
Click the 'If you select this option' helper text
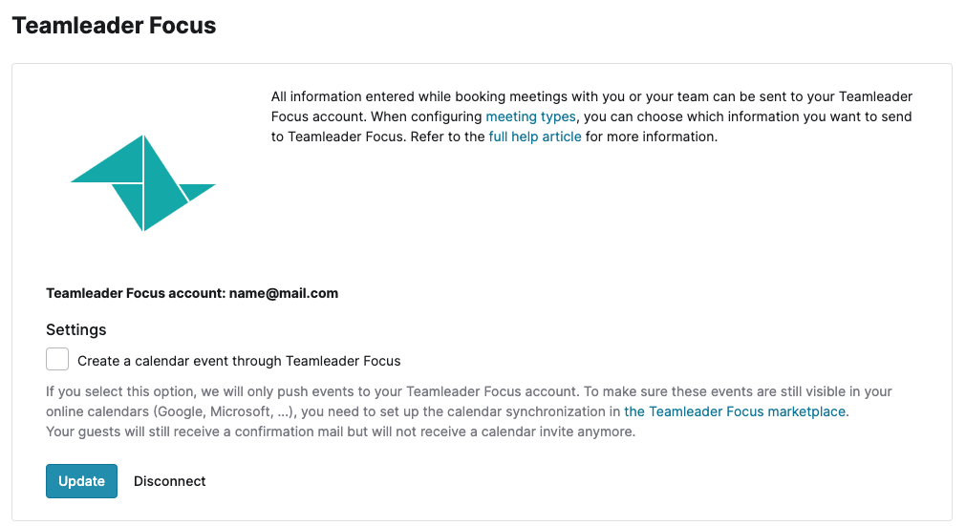[469, 392]
